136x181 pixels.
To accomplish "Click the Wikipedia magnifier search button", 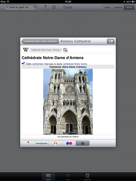I will point(65,50).
